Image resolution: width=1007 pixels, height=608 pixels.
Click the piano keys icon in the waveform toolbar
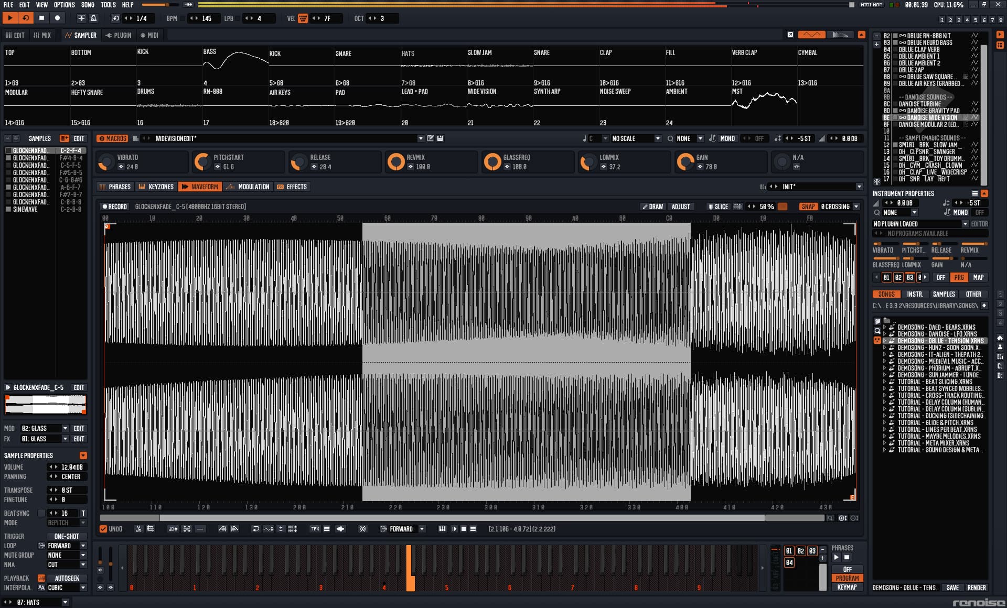point(442,529)
